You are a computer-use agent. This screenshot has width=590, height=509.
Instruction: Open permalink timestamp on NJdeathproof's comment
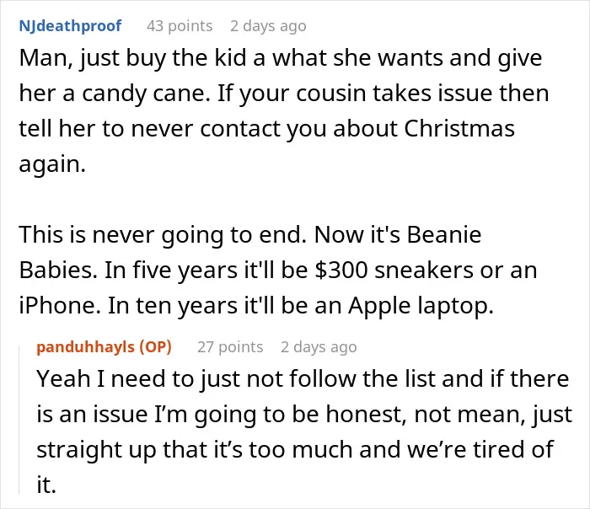[x=268, y=26]
